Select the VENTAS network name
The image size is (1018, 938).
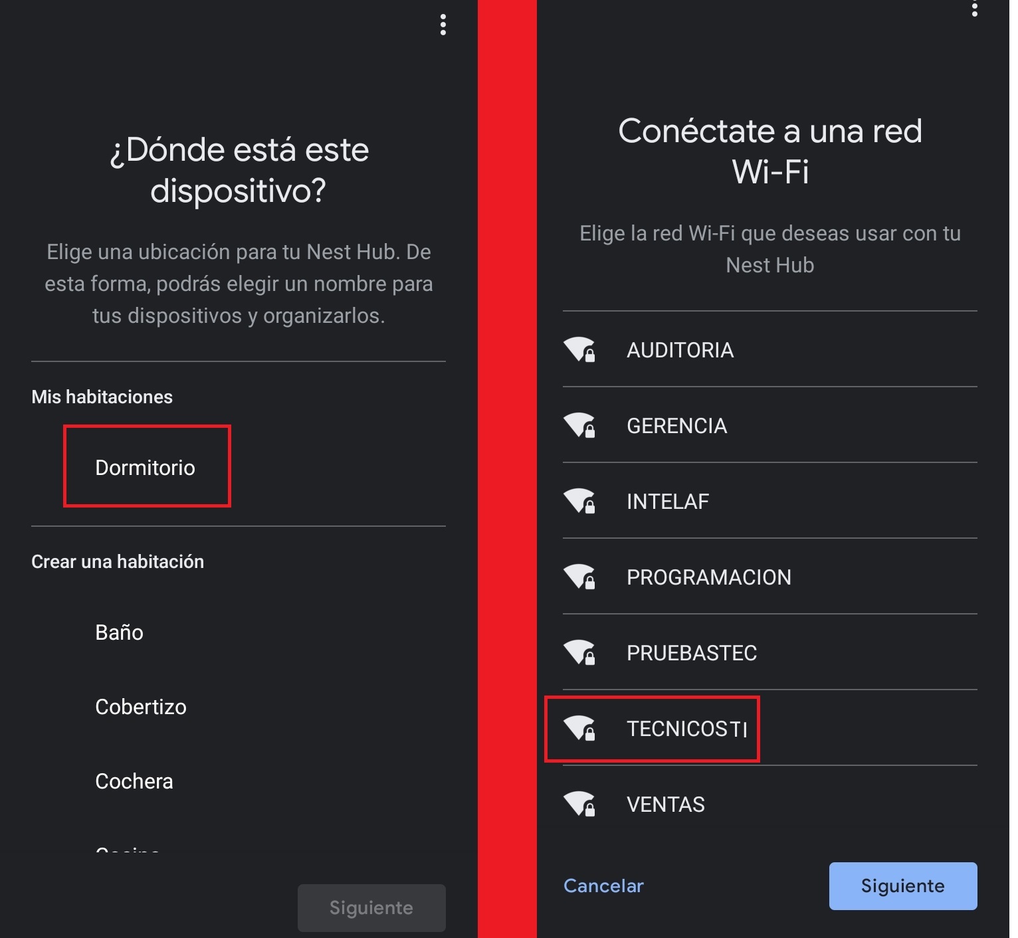[666, 804]
